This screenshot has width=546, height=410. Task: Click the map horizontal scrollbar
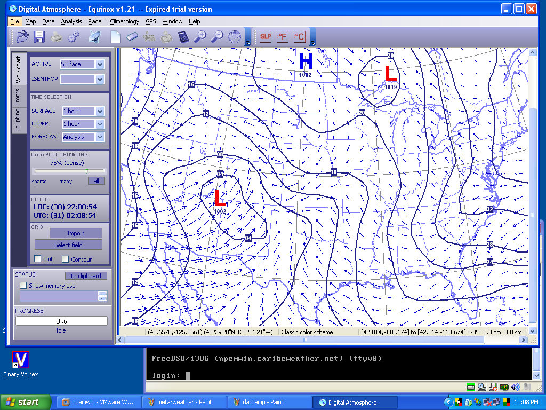305,340
